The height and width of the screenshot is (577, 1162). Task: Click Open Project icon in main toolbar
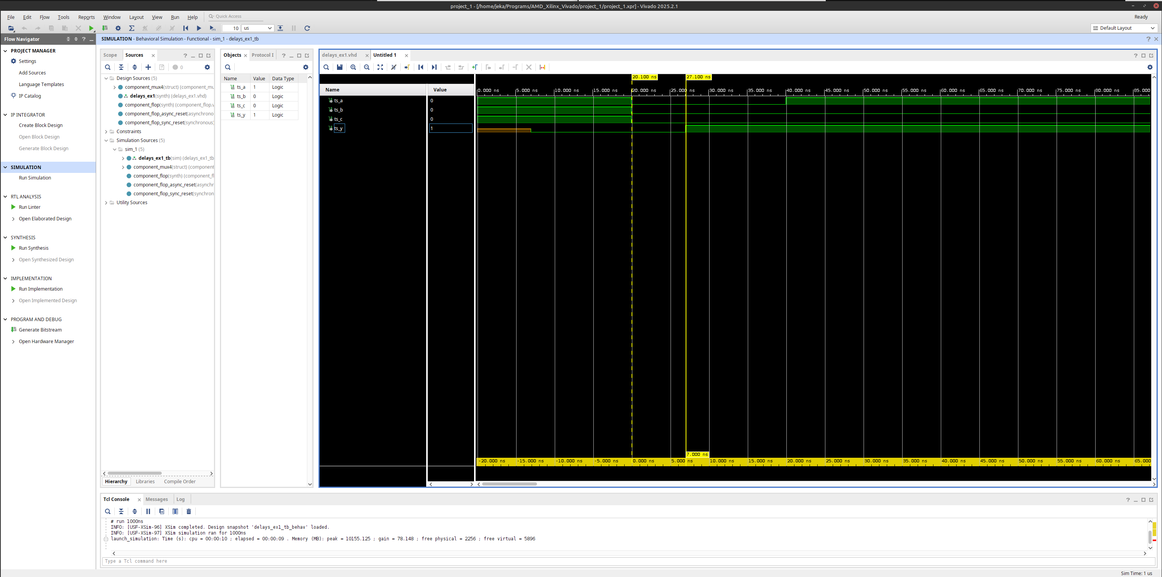(x=11, y=29)
